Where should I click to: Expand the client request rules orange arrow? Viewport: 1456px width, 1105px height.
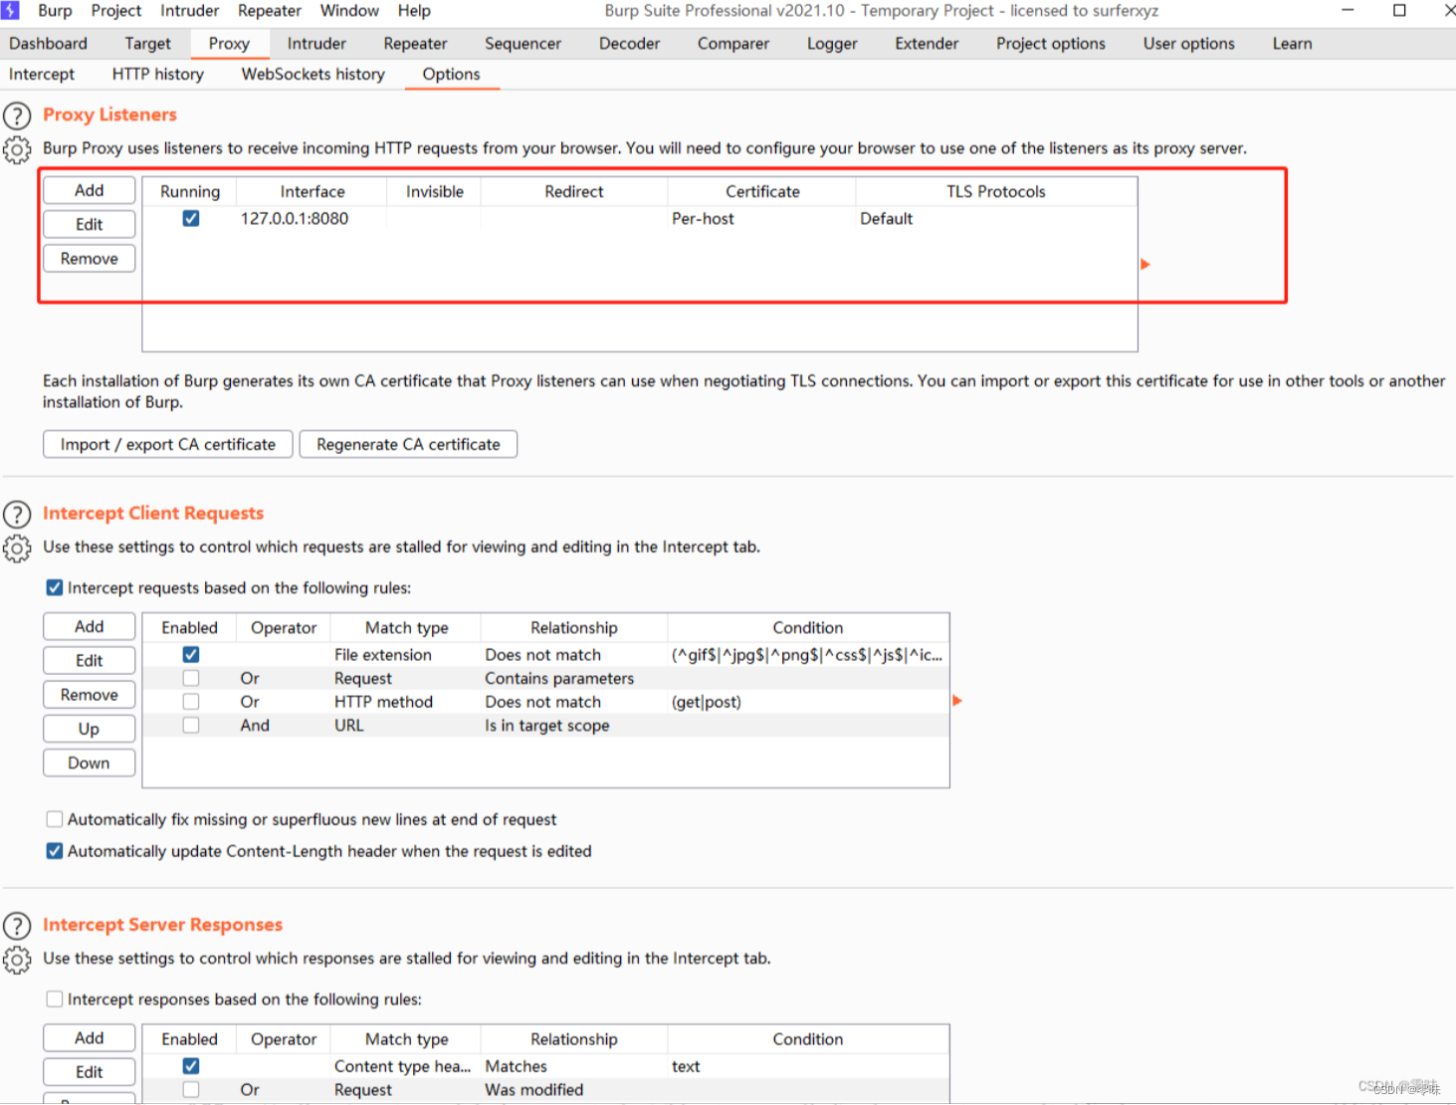[x=957, y=701]
